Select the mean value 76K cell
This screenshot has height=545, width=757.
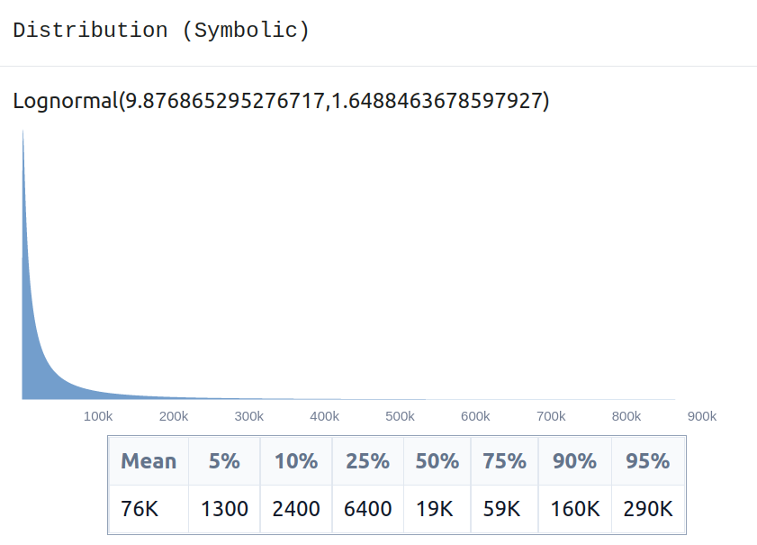[149, 509]
